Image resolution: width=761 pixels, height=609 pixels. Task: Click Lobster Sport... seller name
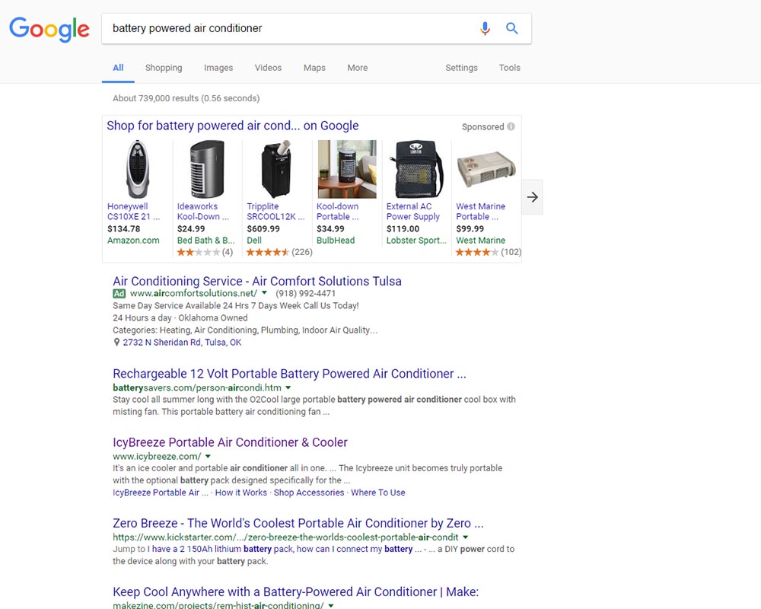coord(416,241)
